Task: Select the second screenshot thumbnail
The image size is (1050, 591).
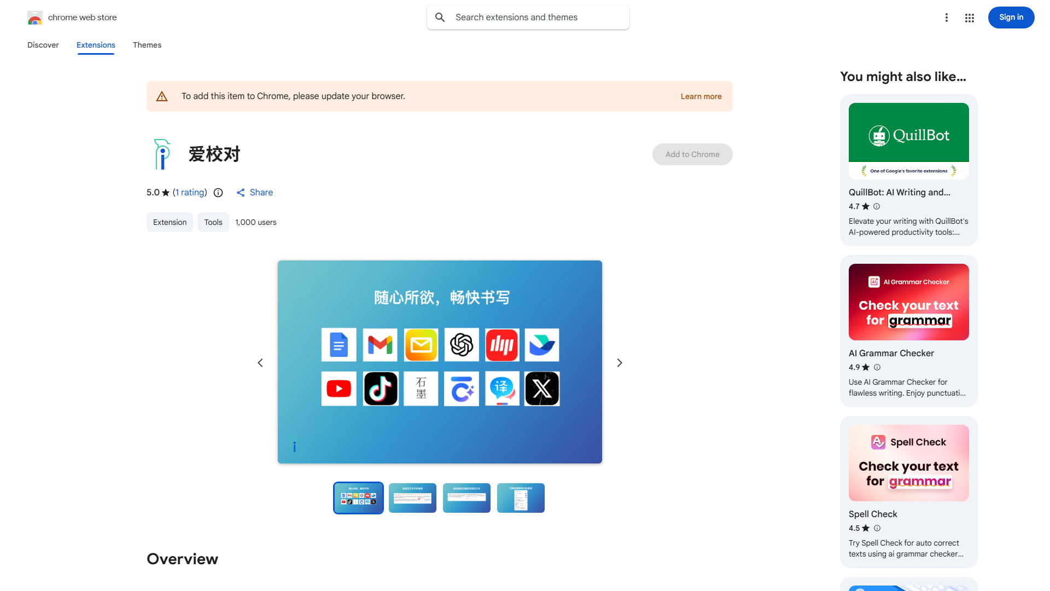Action: [412, 498]
